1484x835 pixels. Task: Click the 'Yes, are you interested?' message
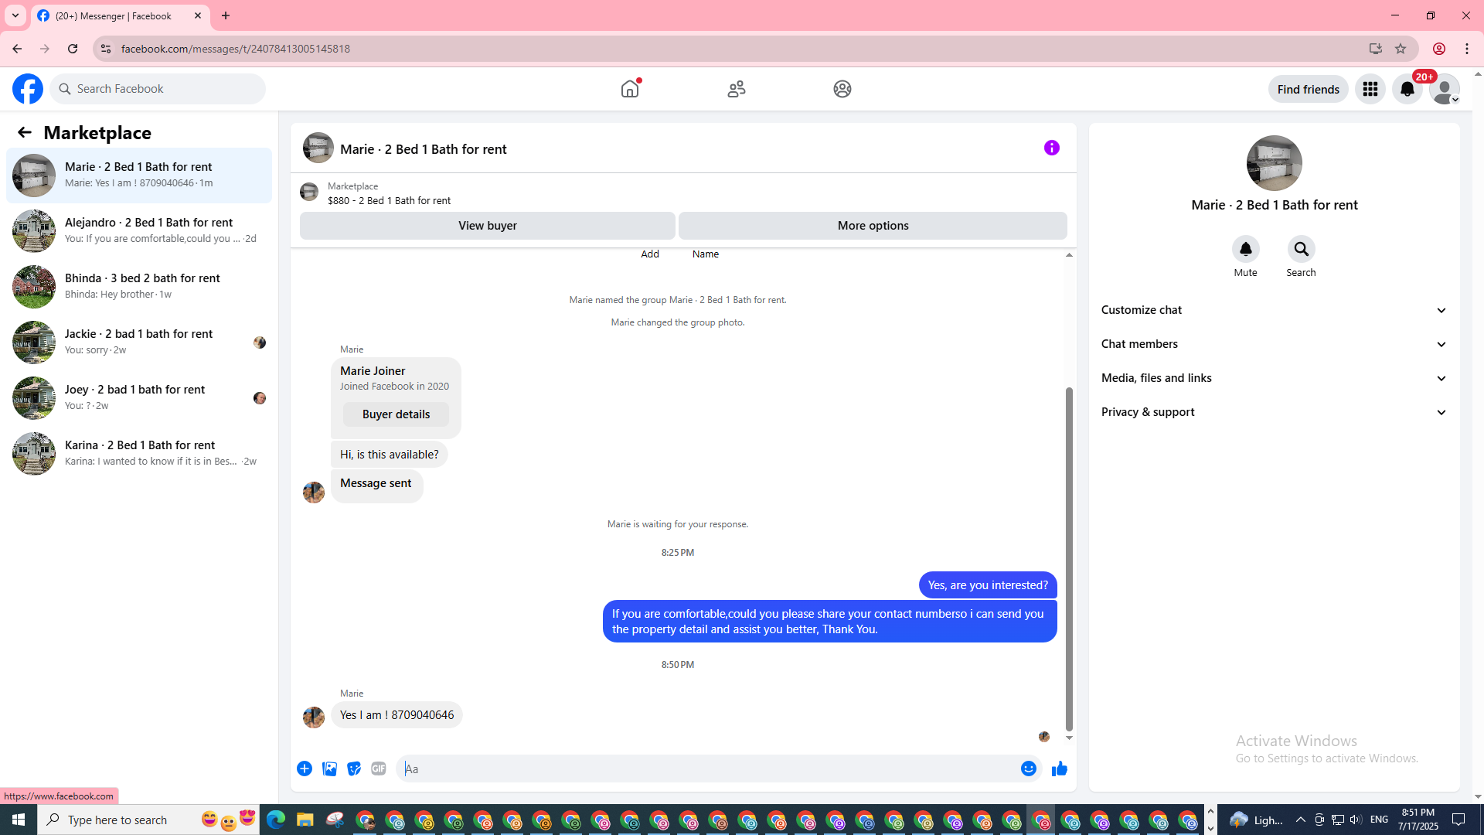[x=988, y=585]
